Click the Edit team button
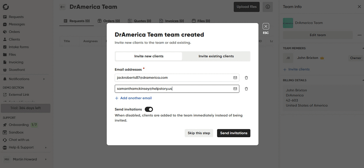The image size is (364, 168). (318, 35)
